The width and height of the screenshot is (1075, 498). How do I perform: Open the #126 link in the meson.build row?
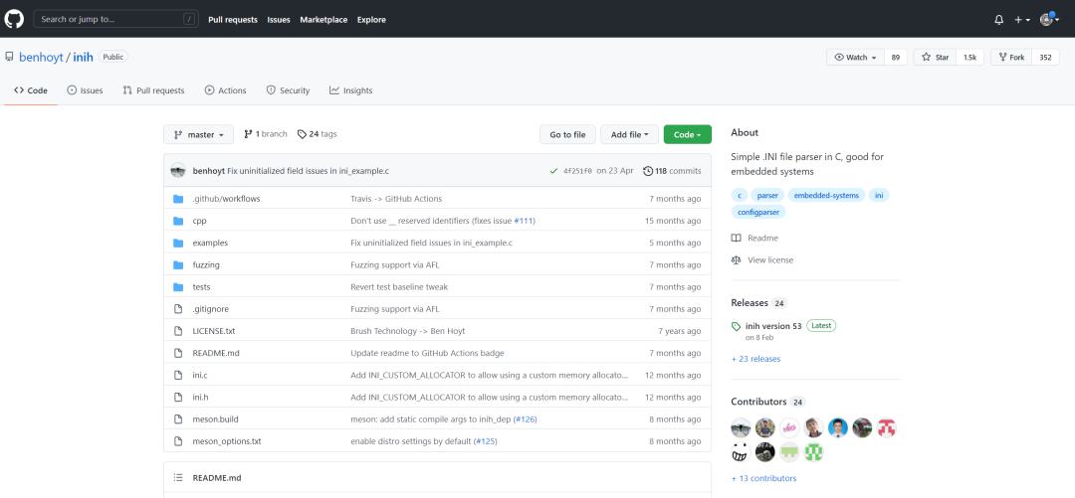(x=525, y=419)
